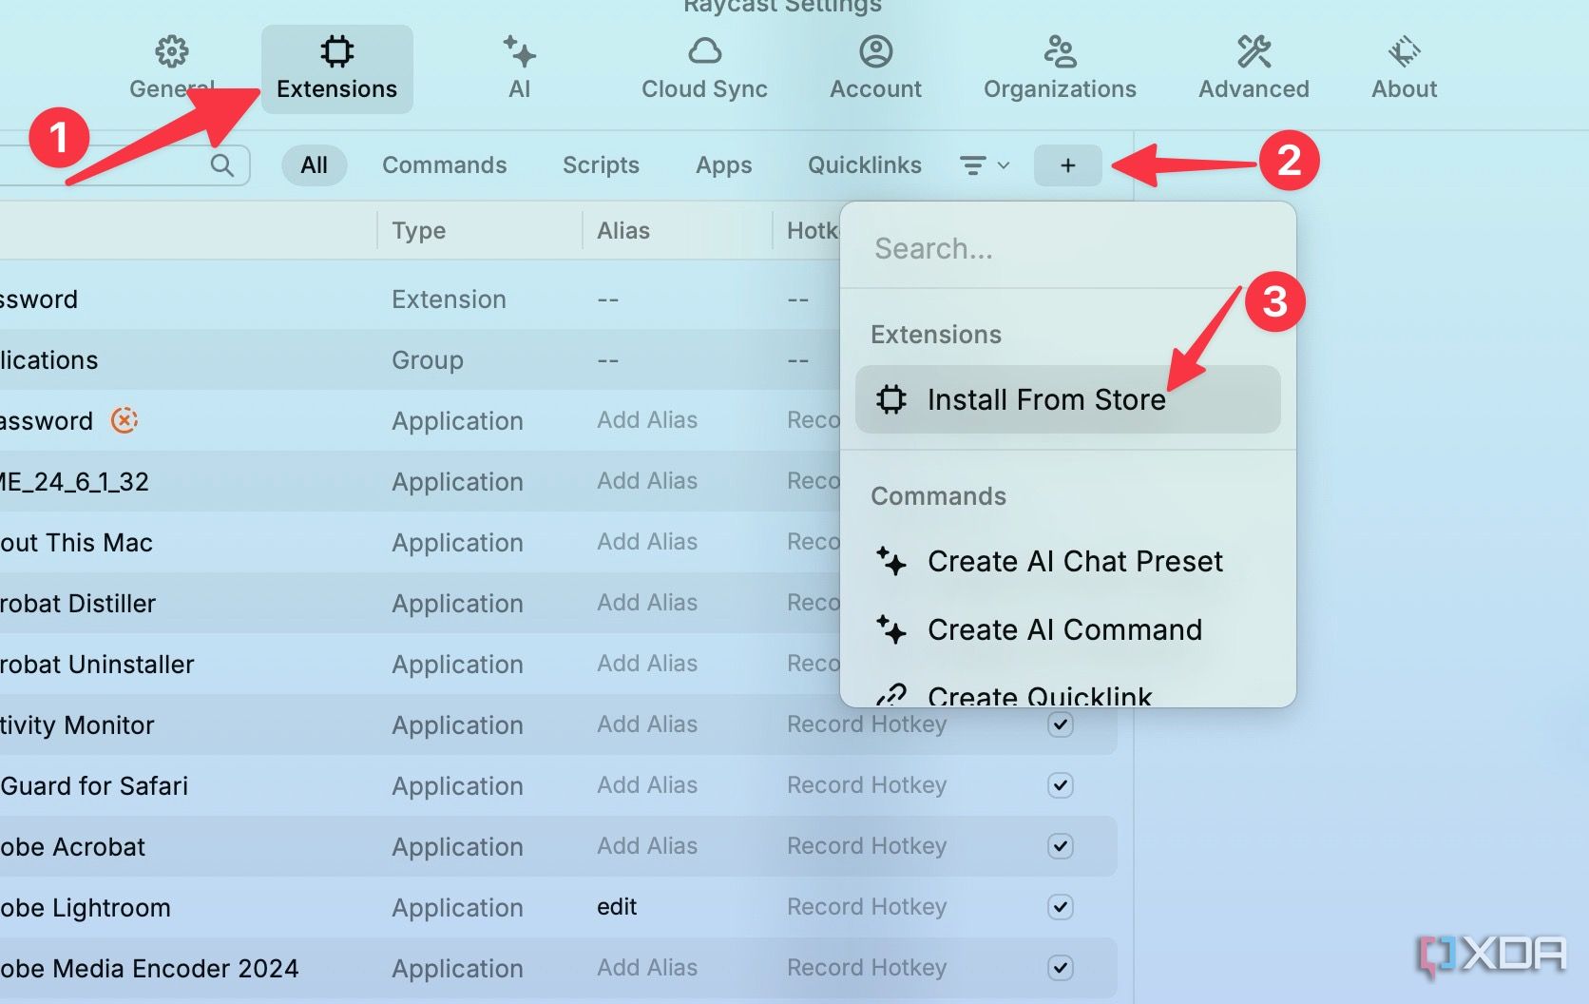Record Hotkey for Guard for Safari

(x=867, y=785)
